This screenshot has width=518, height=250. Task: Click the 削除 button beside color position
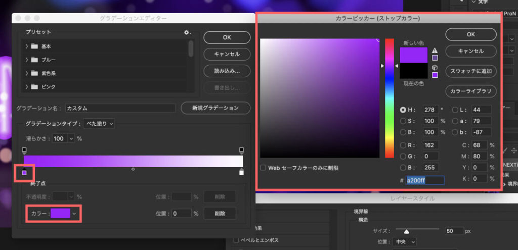click(x=220, y=214)
